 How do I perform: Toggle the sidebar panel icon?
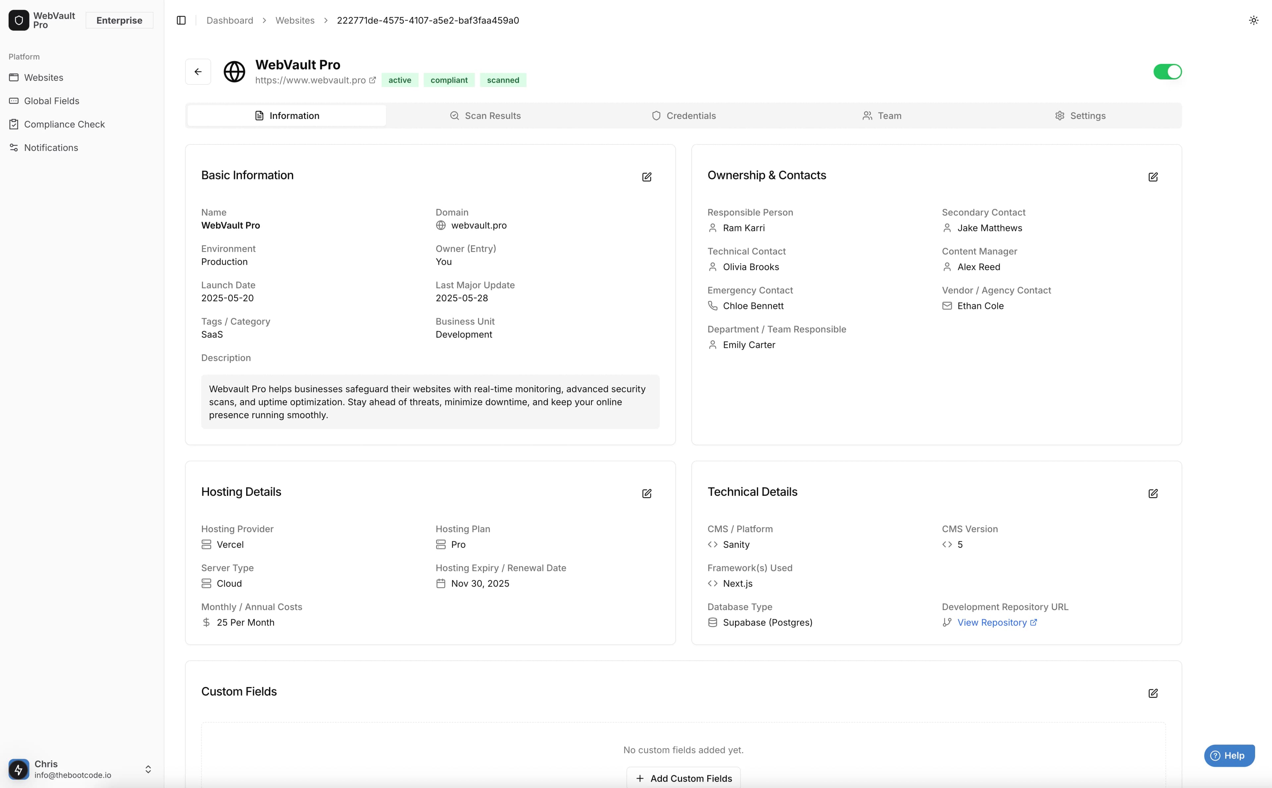pyautogui.click(x=181, y=20)
